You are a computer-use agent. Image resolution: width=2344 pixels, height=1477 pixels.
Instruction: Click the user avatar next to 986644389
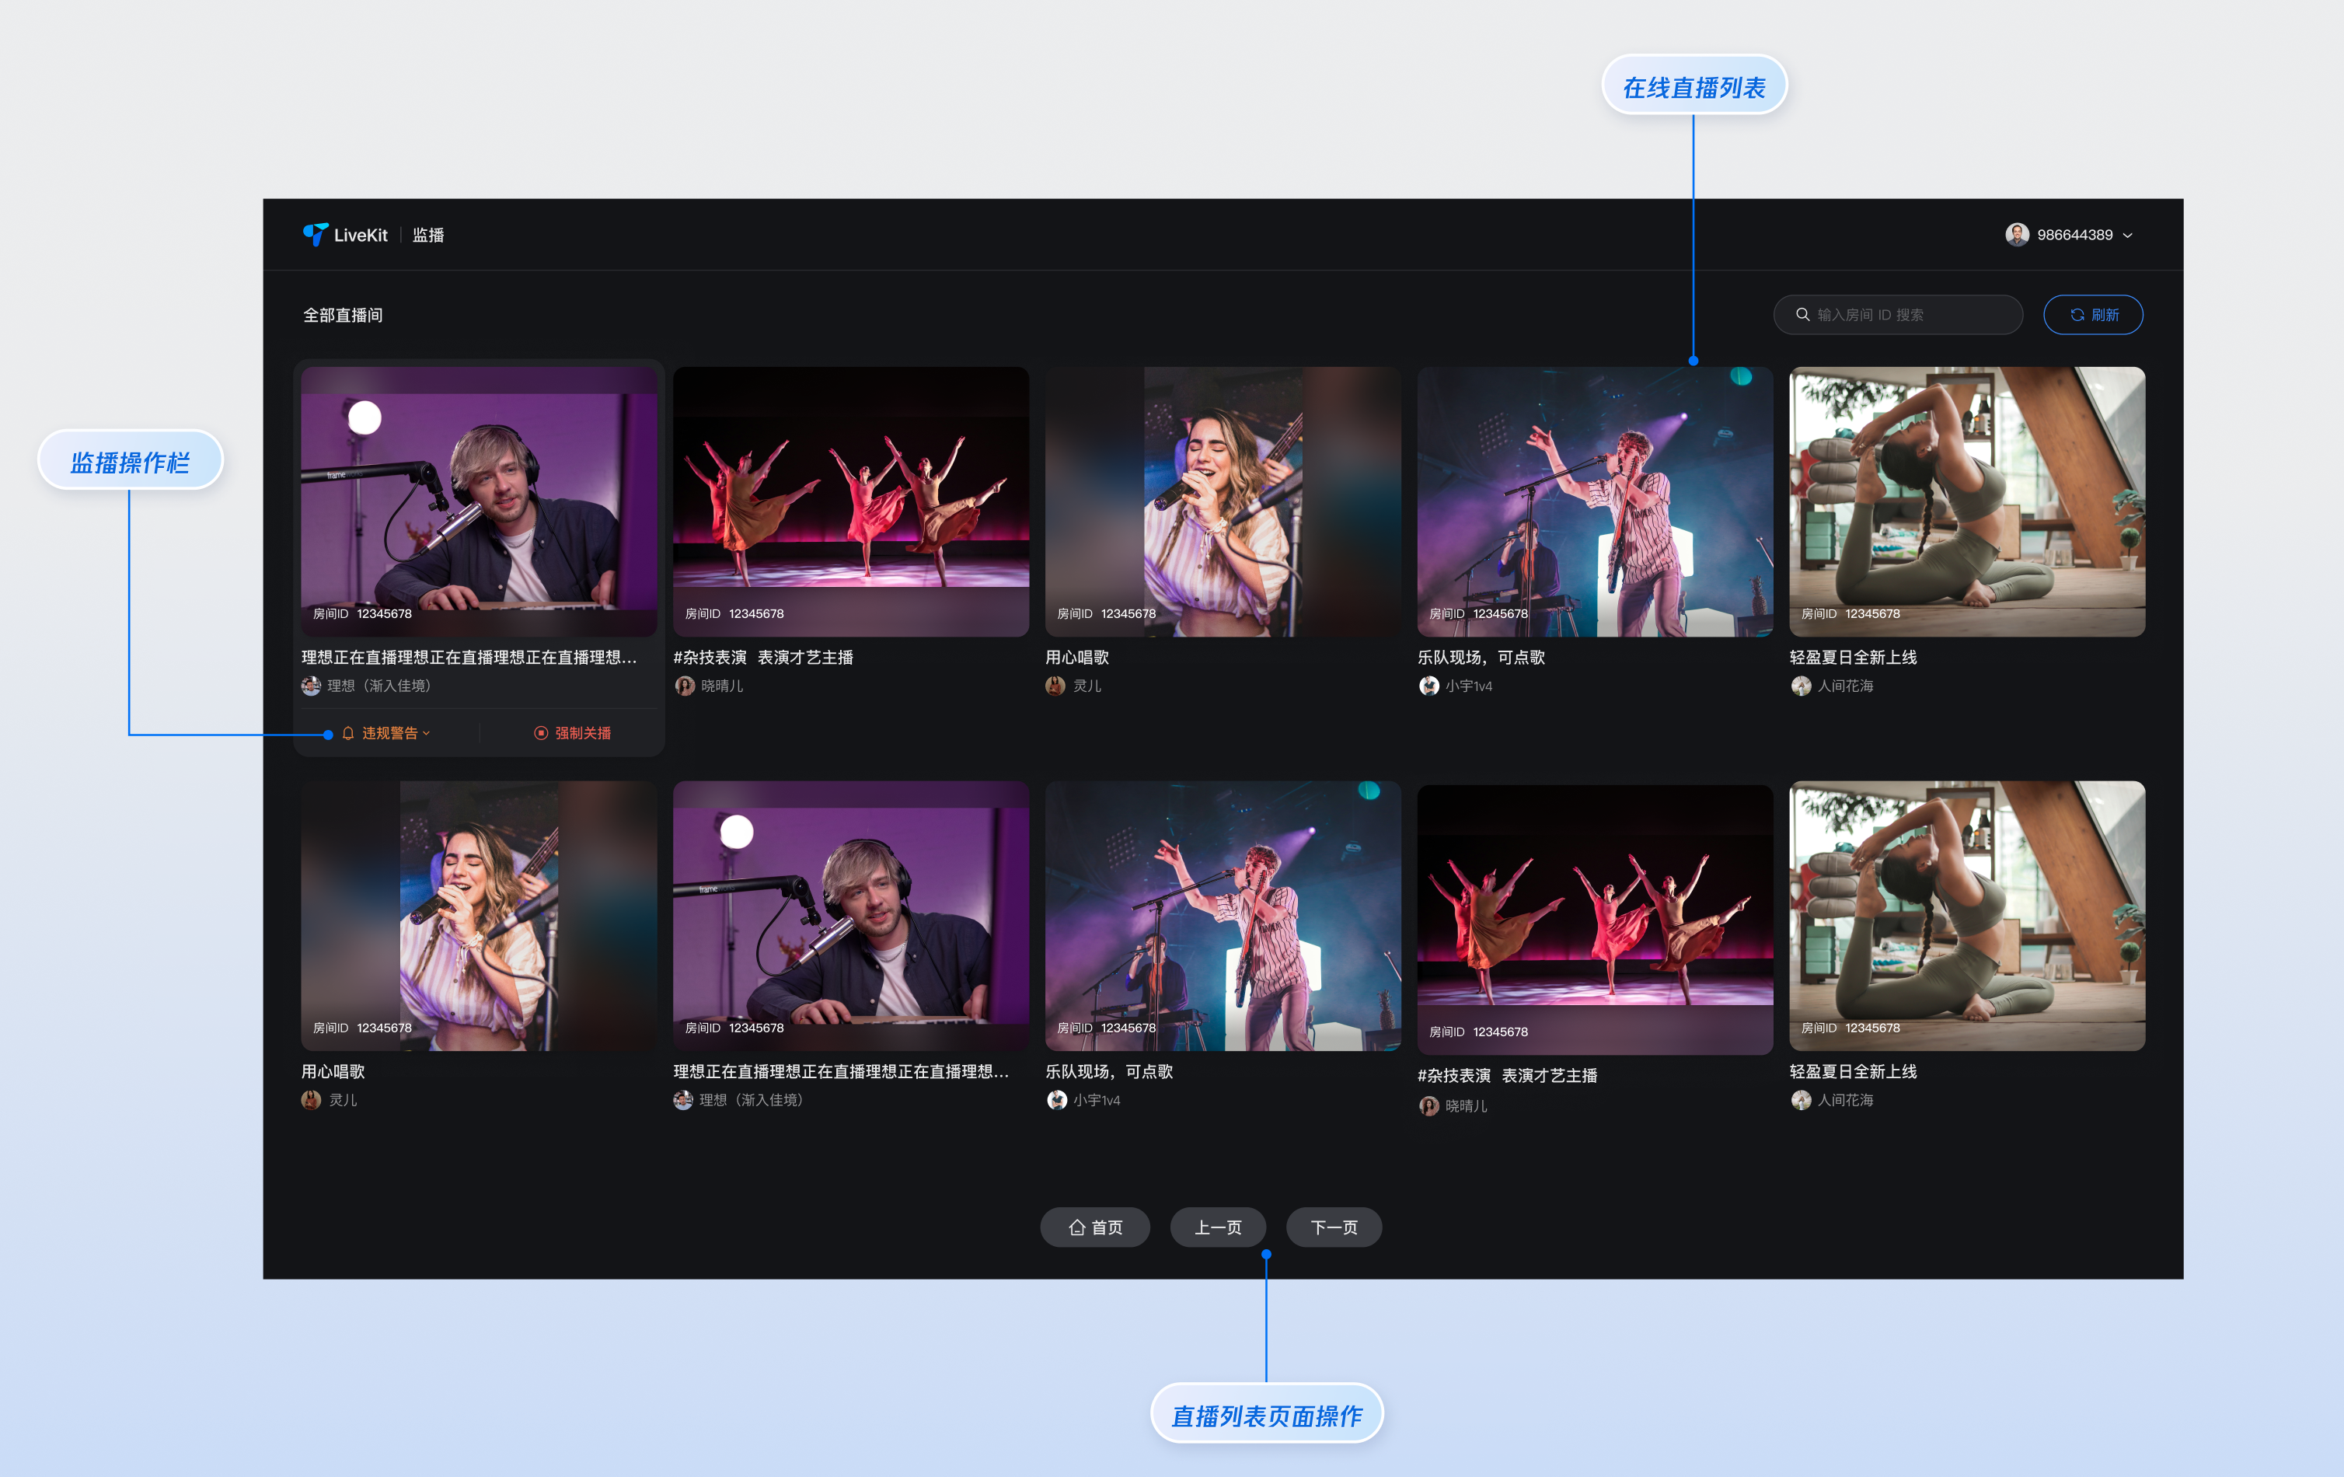click(2016, 235)
